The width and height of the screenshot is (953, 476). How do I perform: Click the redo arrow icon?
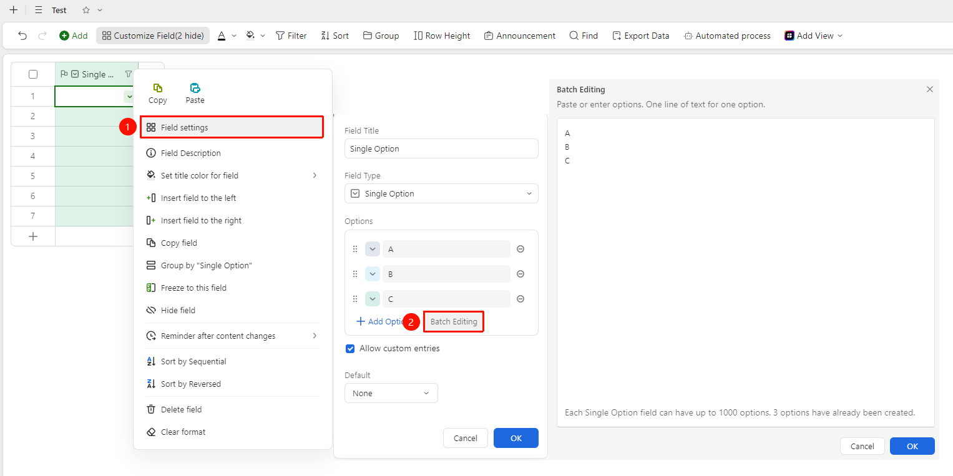point(42,36)
